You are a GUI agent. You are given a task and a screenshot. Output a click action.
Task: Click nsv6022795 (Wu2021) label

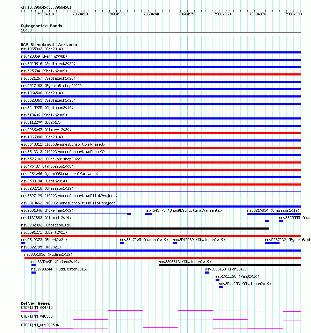41,247
